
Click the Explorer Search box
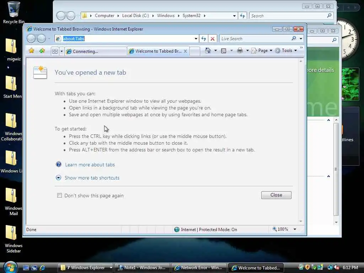tap(291, 16)
